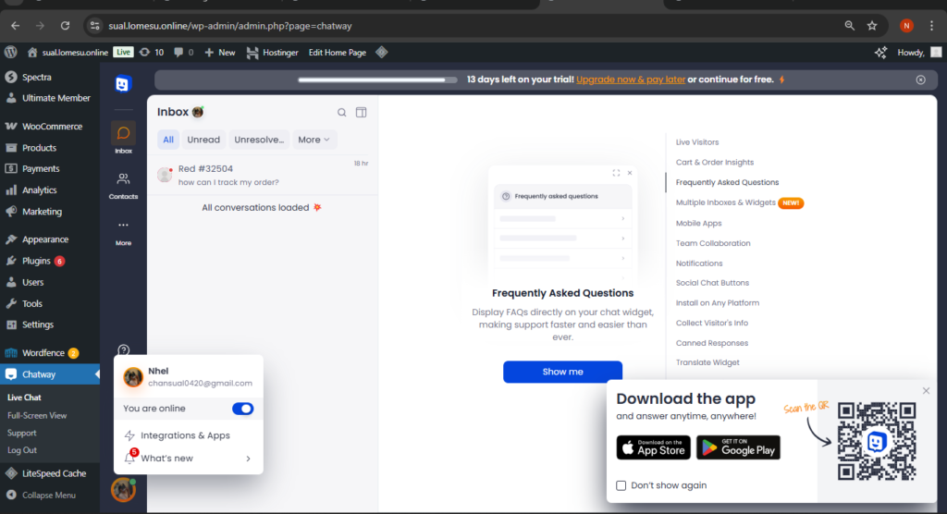Expand the What's new submenu arrow

click(x=248, y=459)
